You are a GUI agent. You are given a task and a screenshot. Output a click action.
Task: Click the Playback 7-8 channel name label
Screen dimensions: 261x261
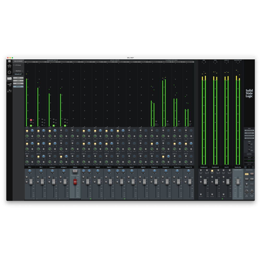188,167
